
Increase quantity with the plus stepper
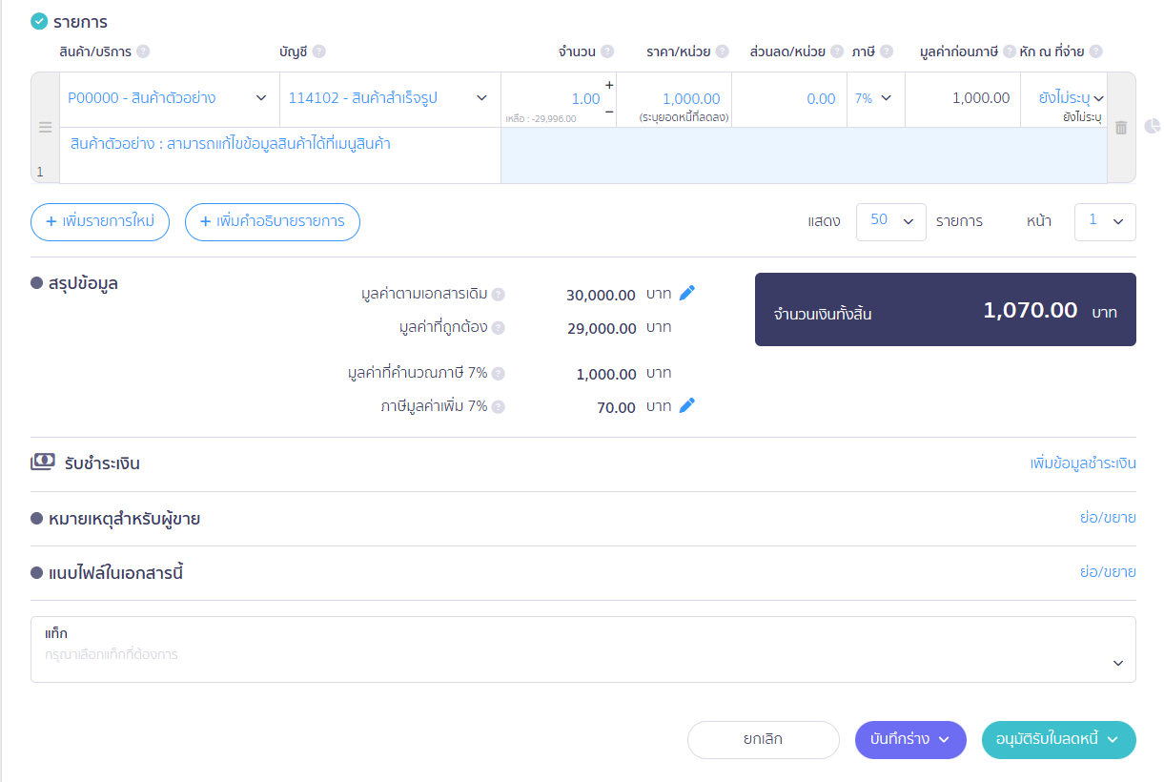click(609, 85)
